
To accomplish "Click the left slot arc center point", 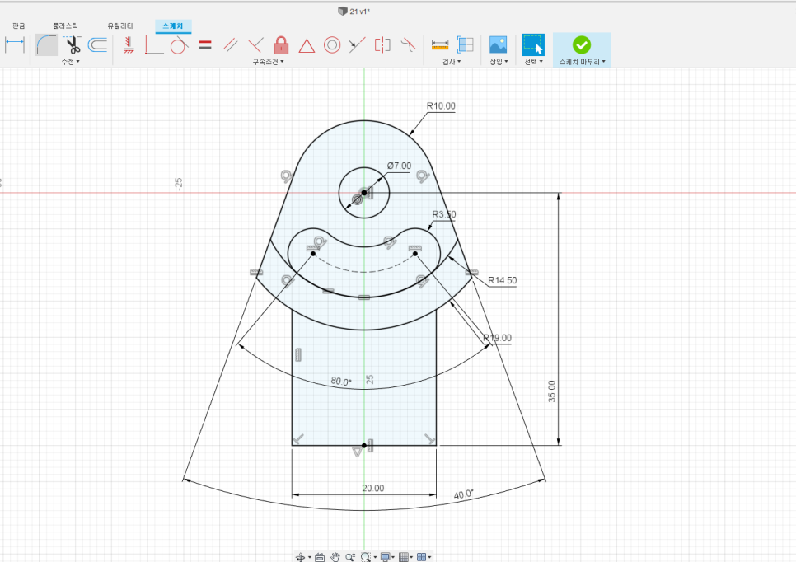I will point(313,253).
